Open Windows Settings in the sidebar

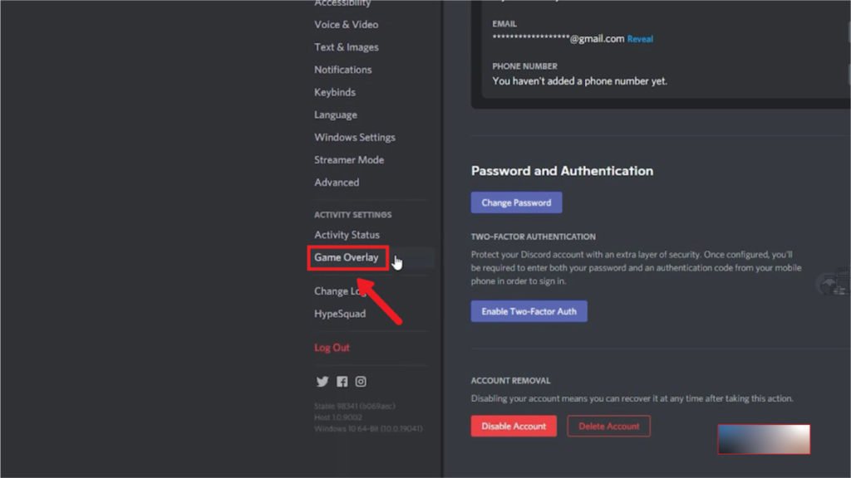(x=354, y=137)
